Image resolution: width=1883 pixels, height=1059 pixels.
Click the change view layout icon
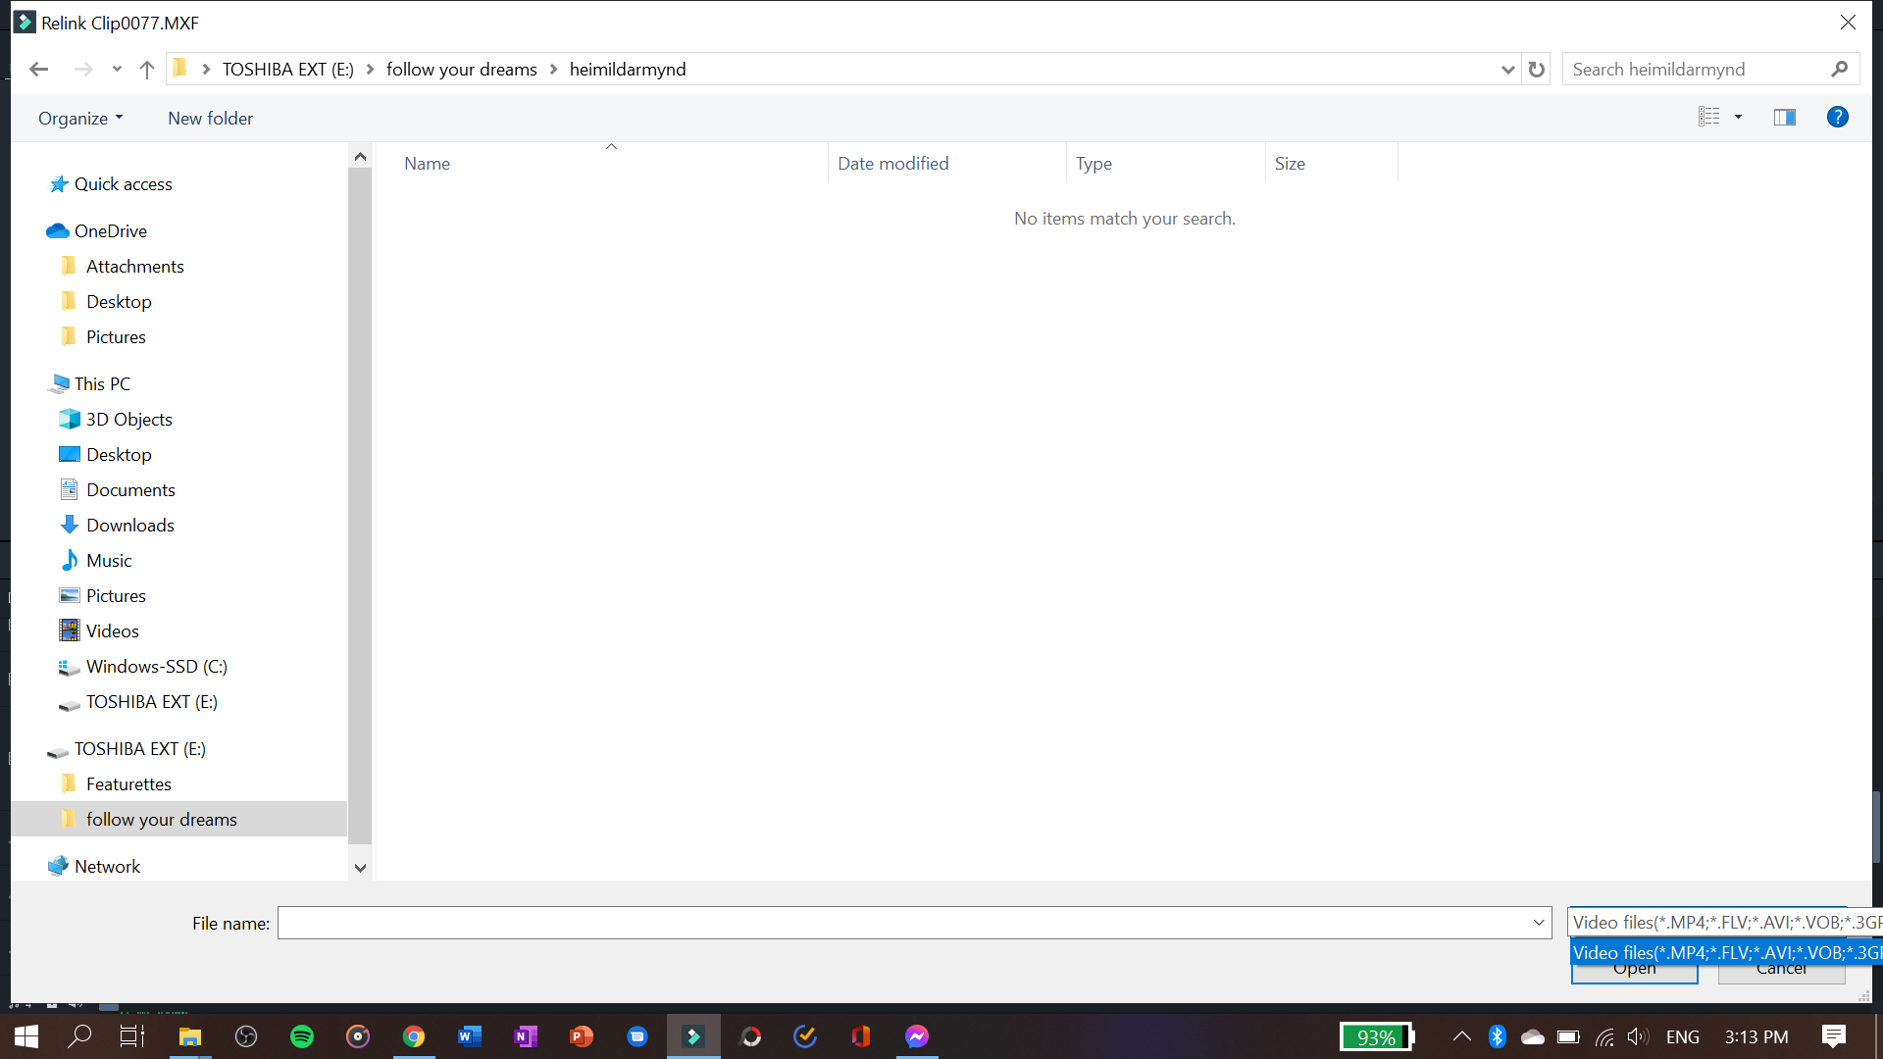[x=1708, y=117]
